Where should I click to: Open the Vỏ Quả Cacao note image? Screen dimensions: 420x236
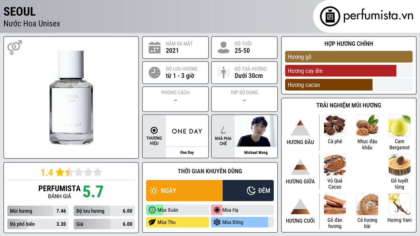click(x=335, y=165)
